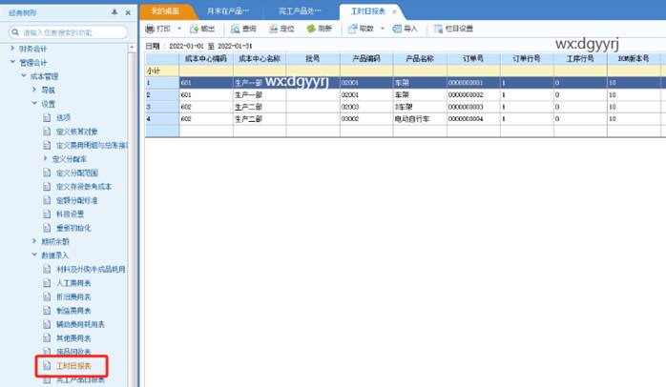This screenshot has width=666, height=387.
Task: Click the Locate (定位) toolbar icon
Action: pos(274,29)
